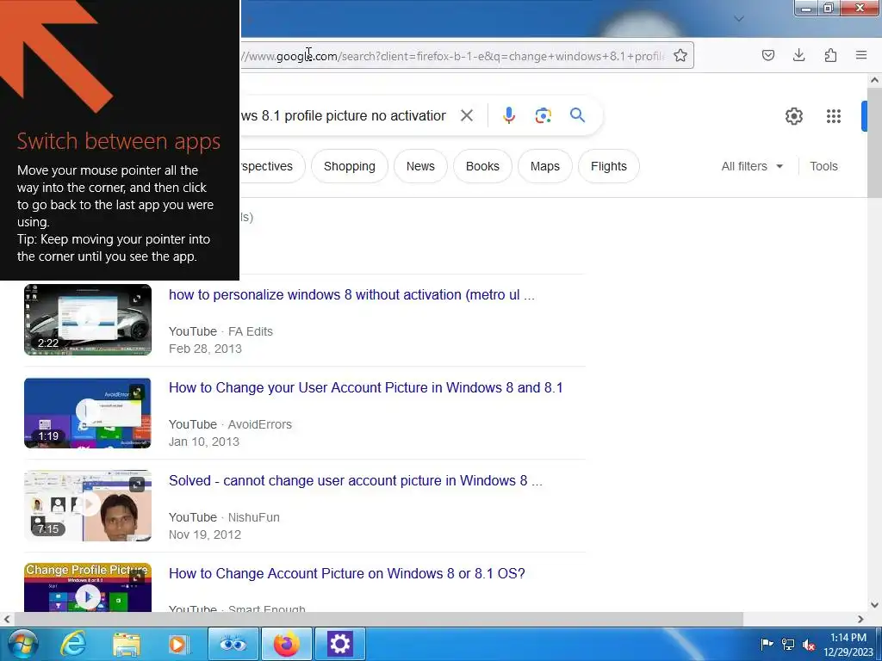Open the Google apps grid
882x661 pixels.
833,116
